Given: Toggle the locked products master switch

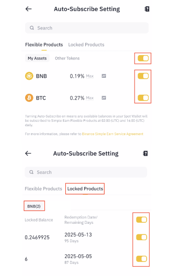Looking at the screenshot, I should tap(141, 219).
